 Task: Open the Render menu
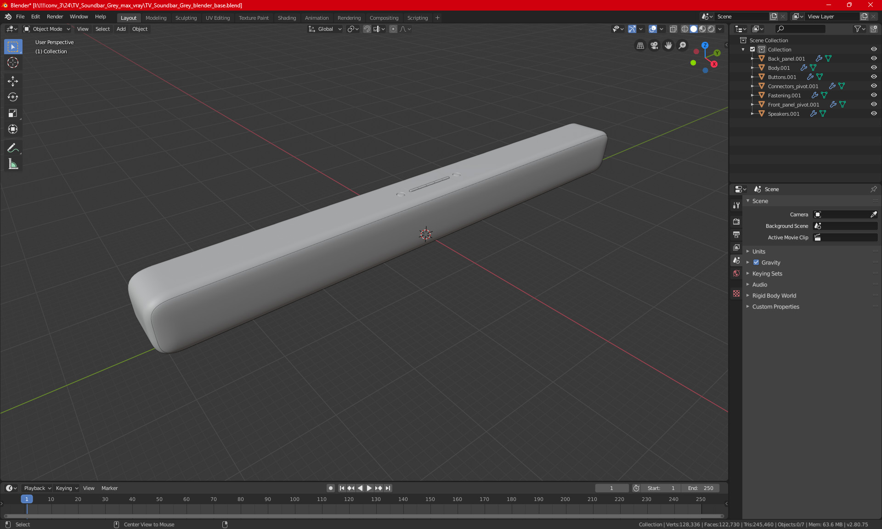(55, 17)
